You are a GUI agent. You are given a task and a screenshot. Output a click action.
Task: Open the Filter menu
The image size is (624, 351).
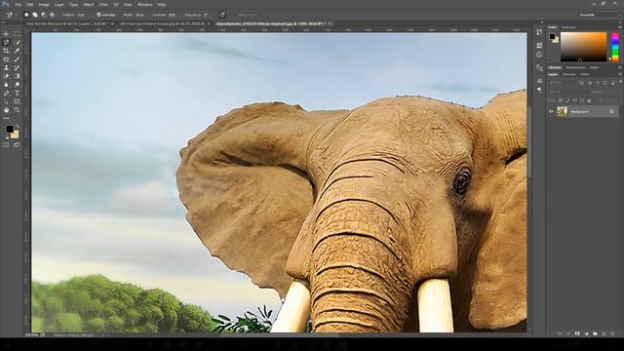click(103, 5)
